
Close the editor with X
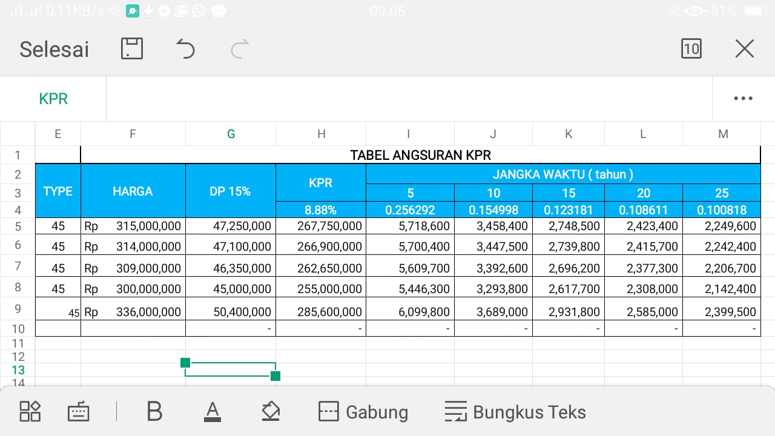[744, 48]
